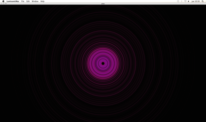The height and width of the screenshot is (122, 206).
Task: Click the Time Machine menu bar icon
Action: 178,1
